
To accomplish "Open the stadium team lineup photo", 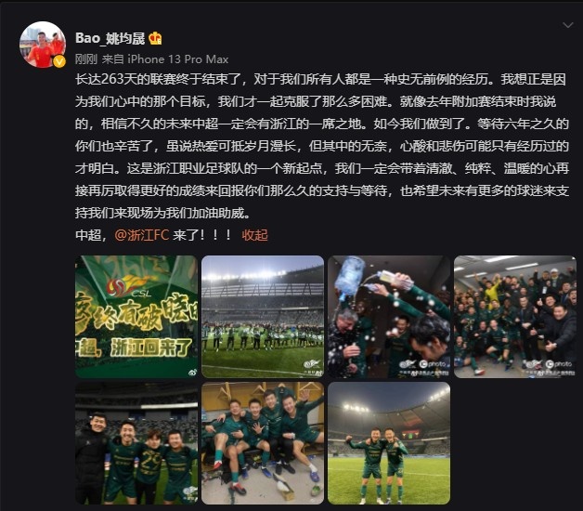I will 263,316.
